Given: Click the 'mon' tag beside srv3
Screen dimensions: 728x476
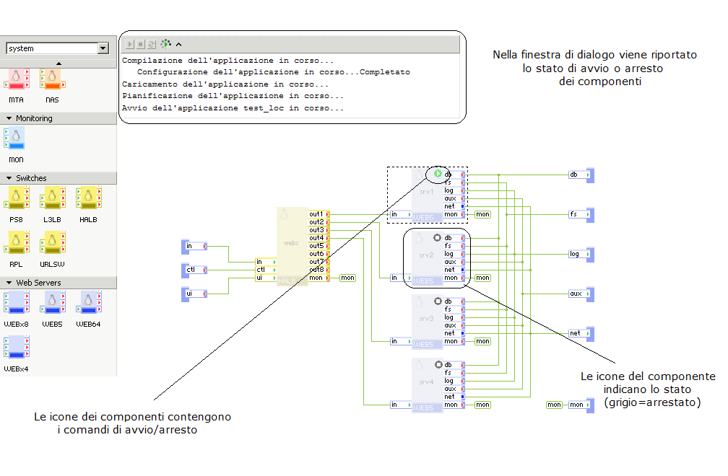Looking at the screenshot, I should tap(483, 341).
